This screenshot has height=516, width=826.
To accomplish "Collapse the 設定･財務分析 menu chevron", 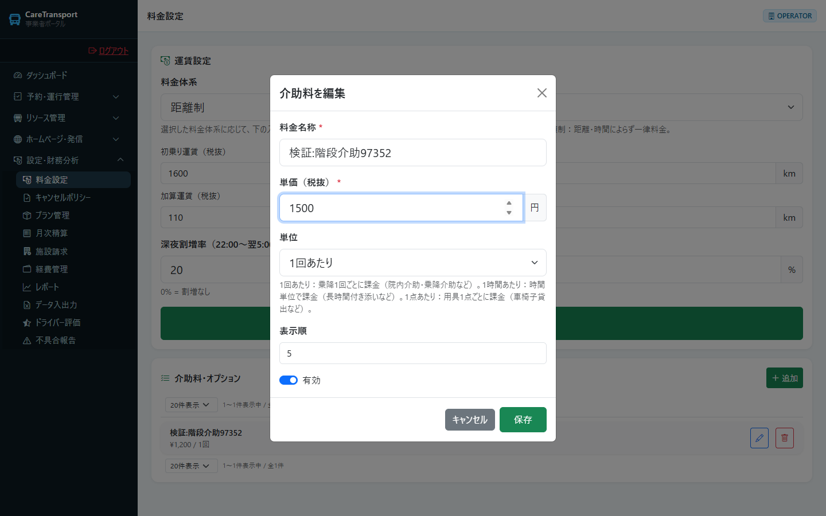I will [x=120, y=159].
